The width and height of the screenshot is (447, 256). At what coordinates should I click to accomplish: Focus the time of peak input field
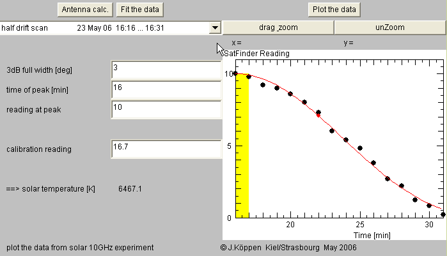[x=166, y=89]
